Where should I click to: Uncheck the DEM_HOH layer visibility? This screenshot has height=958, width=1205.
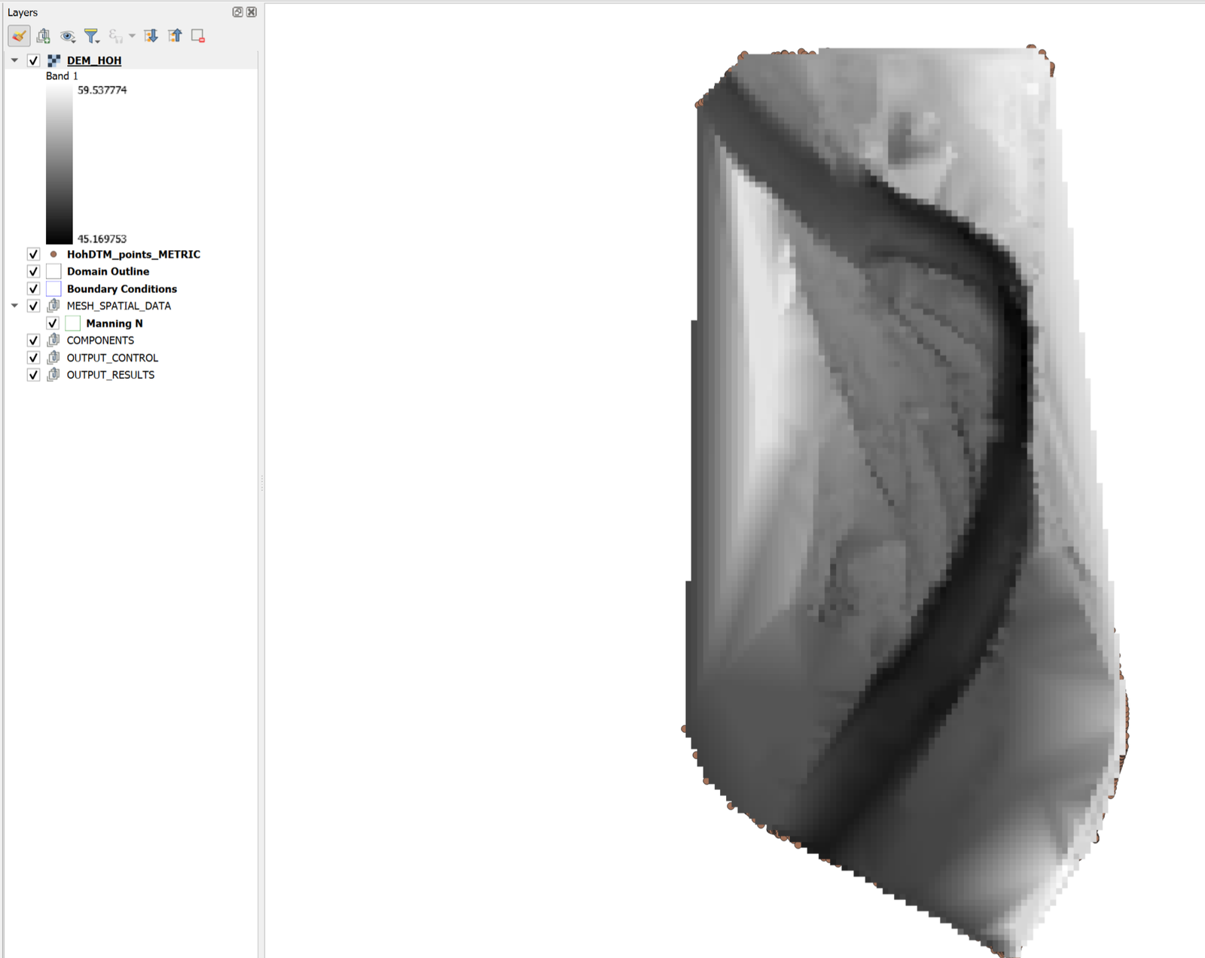point(33,60)
